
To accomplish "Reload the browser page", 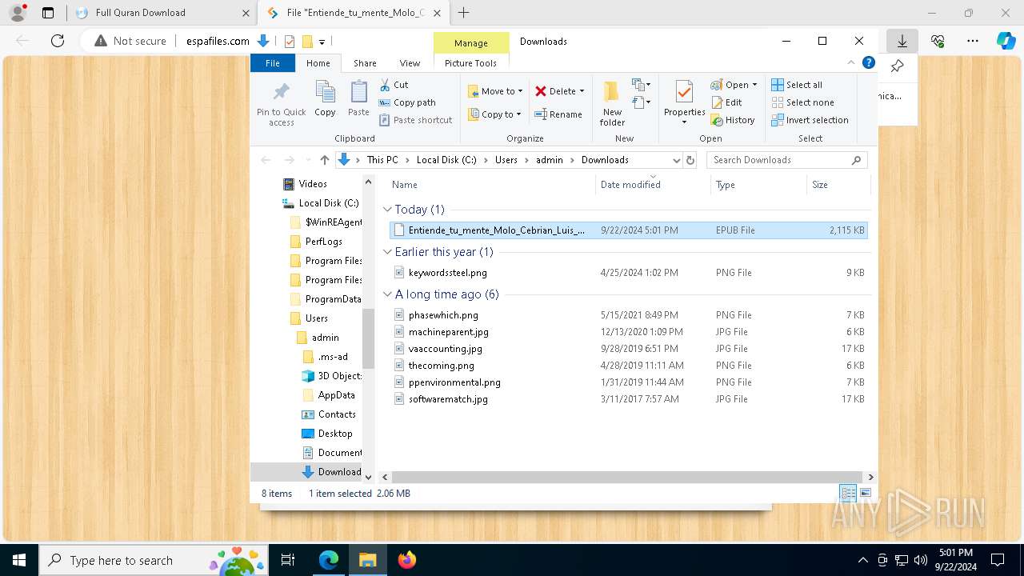I will [x=58, y=41].
